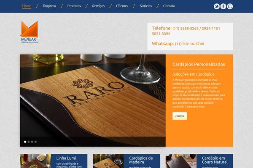Screen dimensions: 253x168
Task: Go to the Home menu item
Action: coord(27,6)
